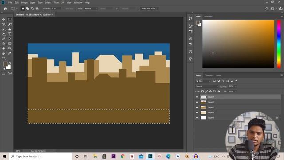Select the Pen tool
Viewport: 284px width, 160px height.
4,39
